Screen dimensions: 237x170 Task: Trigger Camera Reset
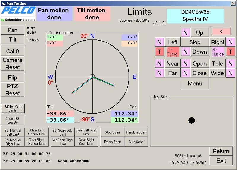pos(12,63)
